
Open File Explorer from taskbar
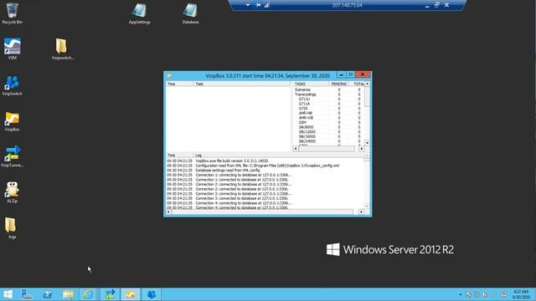tap(68, 294)
